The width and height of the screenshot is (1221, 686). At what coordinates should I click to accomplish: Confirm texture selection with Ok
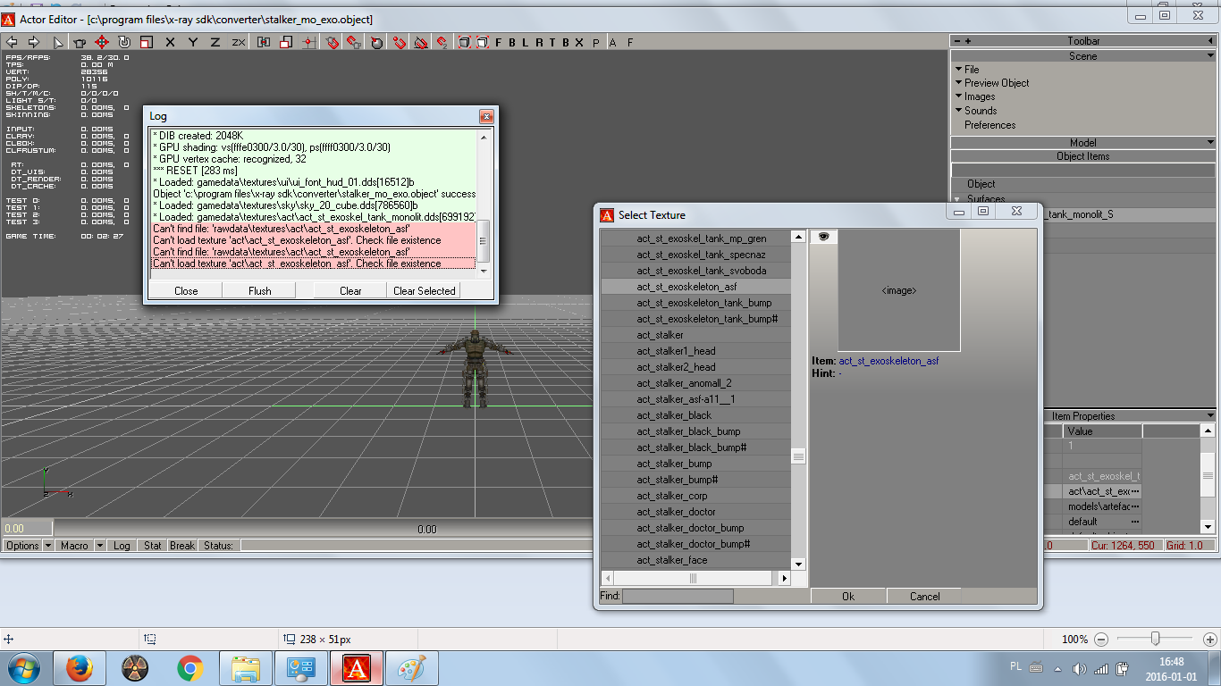tap(848, 596)
